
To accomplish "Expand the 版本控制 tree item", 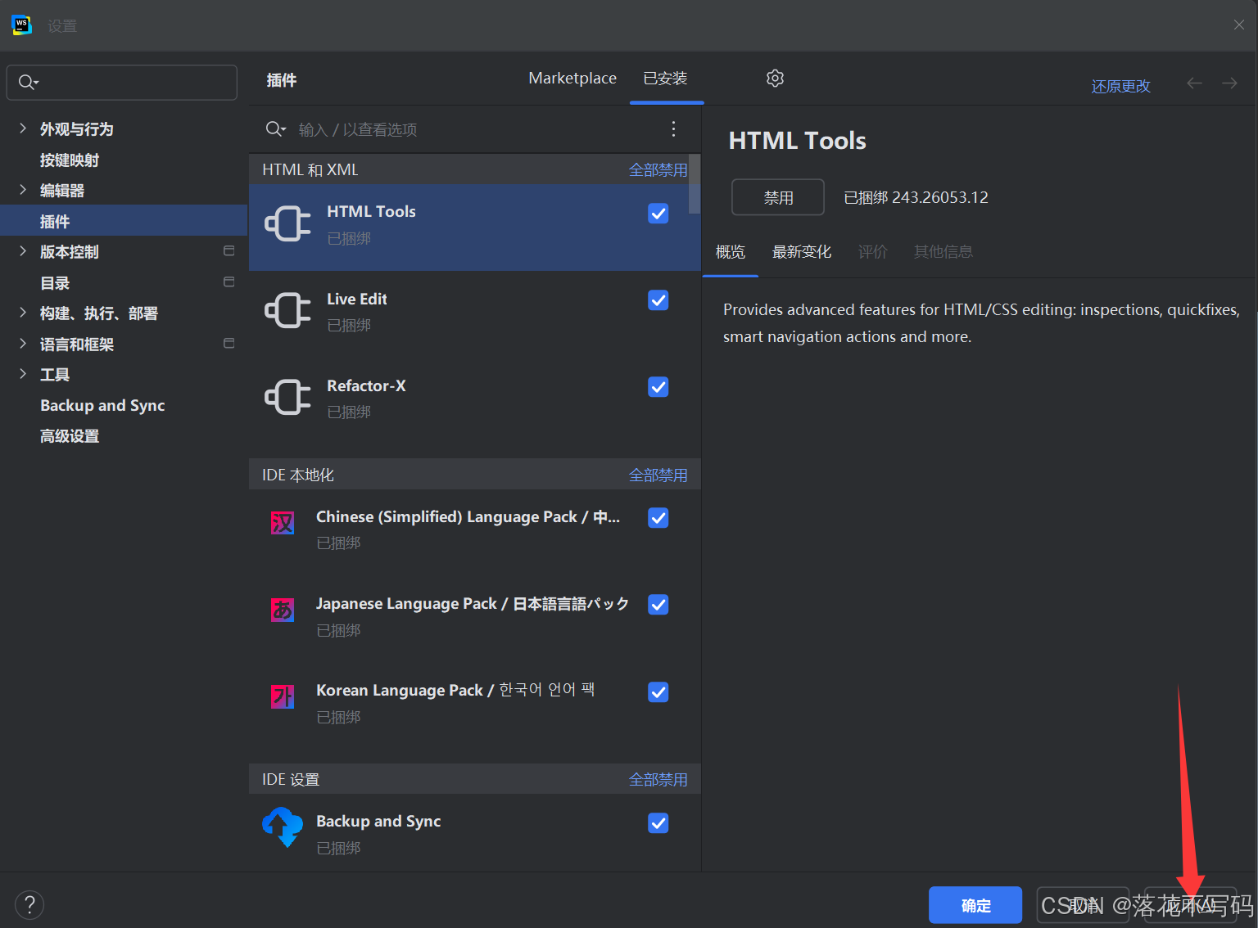I will (22, 251).
